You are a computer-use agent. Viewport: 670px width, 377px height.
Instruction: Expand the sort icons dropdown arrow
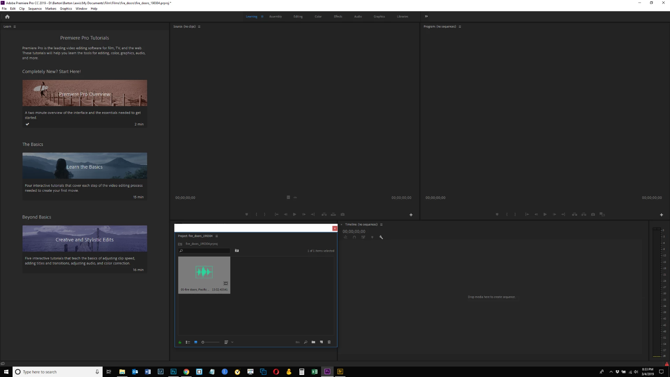(232, 342)
